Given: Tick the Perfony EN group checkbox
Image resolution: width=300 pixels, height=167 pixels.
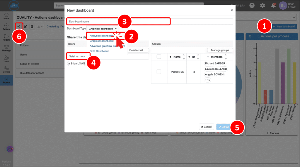Looking at the screenshot, I should coord(159,72).
